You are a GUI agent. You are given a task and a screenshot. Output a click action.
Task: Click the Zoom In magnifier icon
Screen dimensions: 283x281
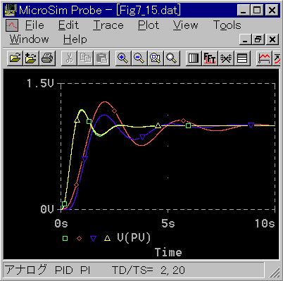[123, 58]
